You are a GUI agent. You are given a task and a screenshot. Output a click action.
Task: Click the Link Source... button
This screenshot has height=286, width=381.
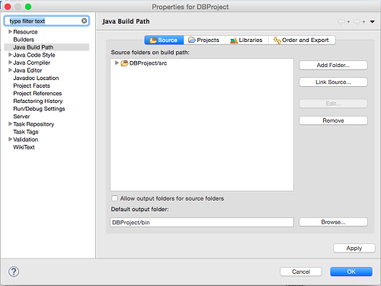tap(333, 82)
